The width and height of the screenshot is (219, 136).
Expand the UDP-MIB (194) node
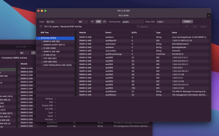42,62
